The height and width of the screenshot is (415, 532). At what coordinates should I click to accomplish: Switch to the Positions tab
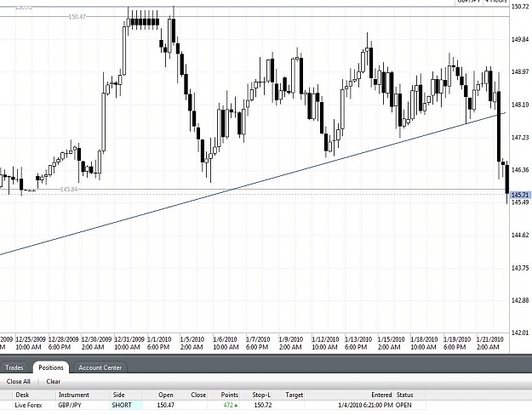click(51, 367)
